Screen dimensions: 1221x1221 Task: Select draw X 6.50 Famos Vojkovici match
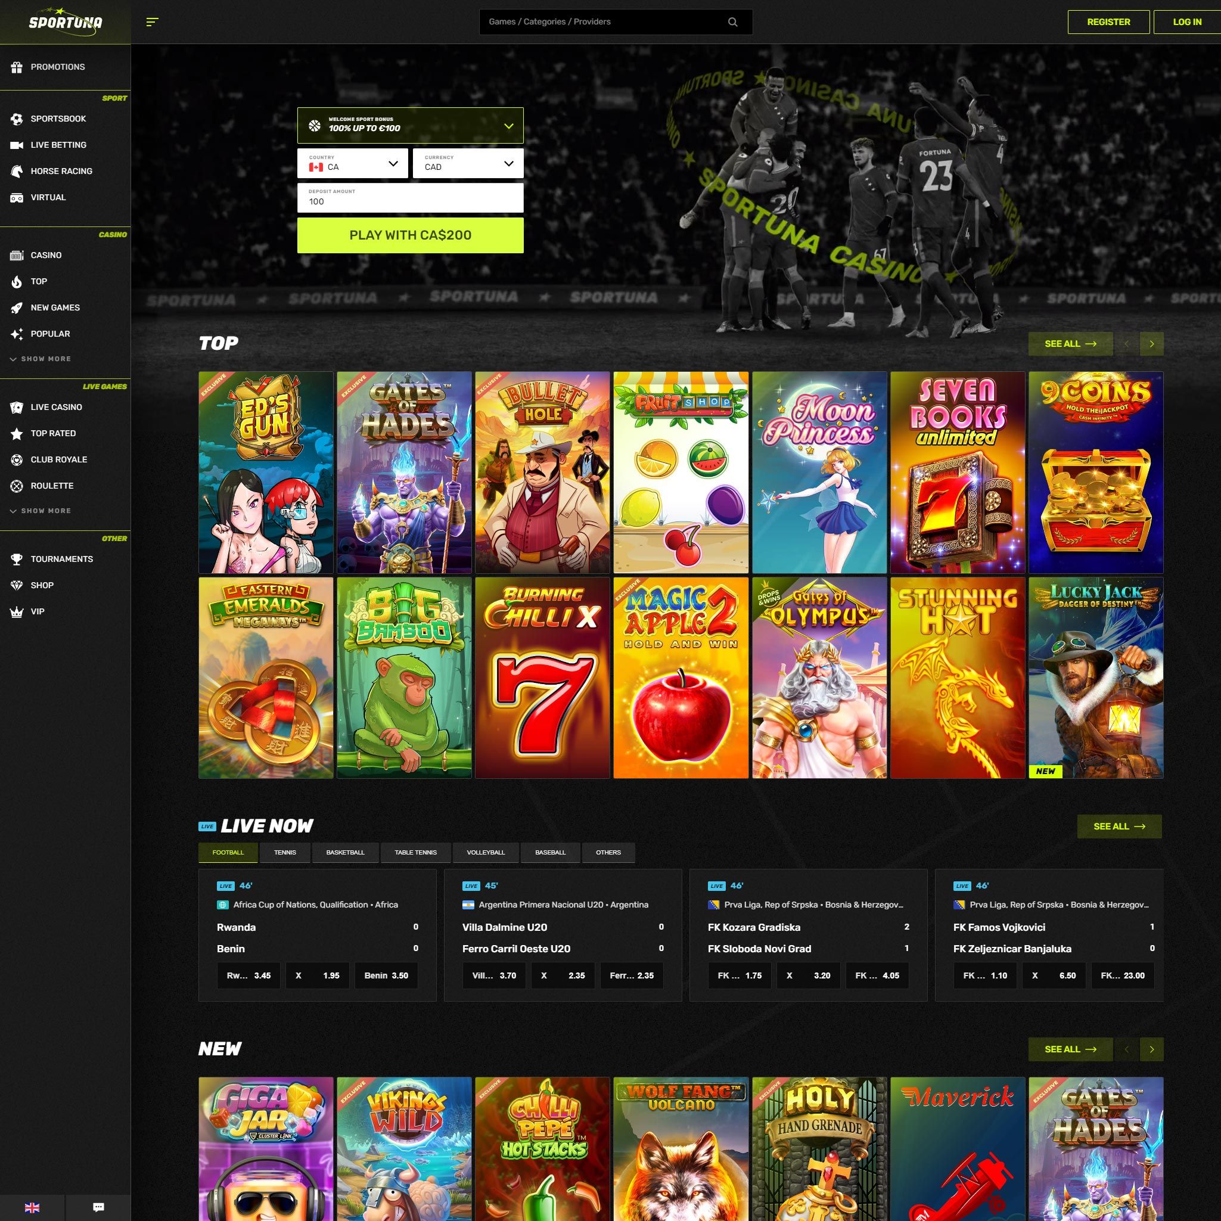1054,976
